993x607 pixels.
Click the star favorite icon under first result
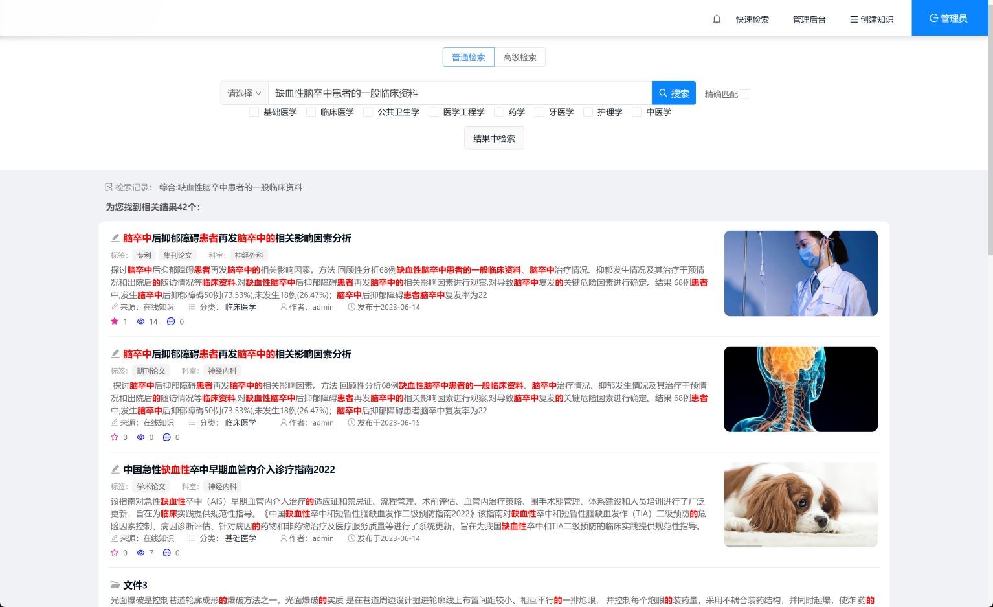[x=113, y=321]
